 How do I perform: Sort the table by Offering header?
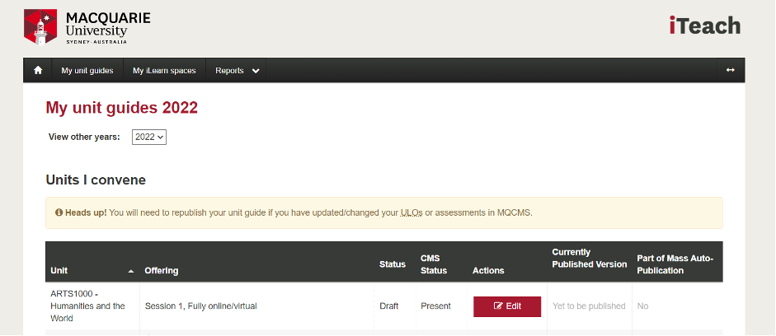(x=162, y=271)
